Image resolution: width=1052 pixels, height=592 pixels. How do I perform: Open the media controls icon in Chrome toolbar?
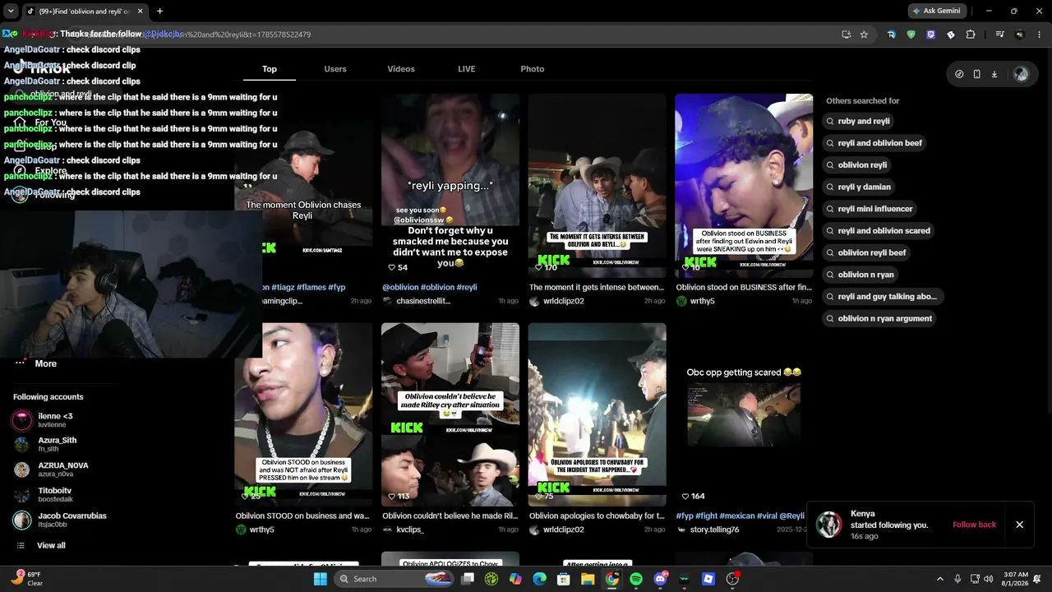(999, 35)
